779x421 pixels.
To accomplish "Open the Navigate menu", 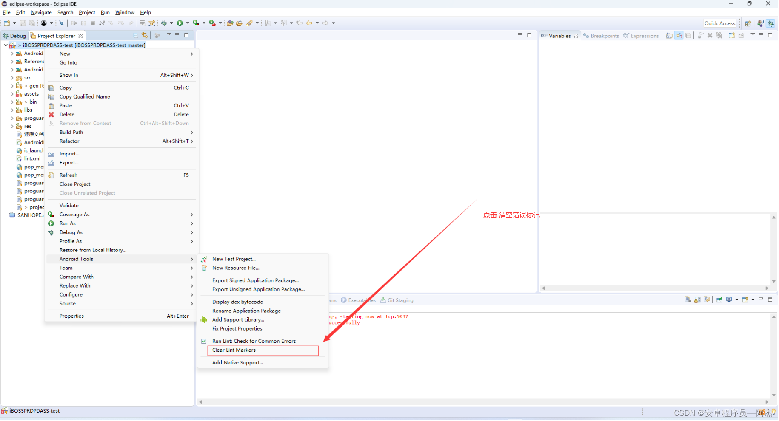I will tap(41, 12).
